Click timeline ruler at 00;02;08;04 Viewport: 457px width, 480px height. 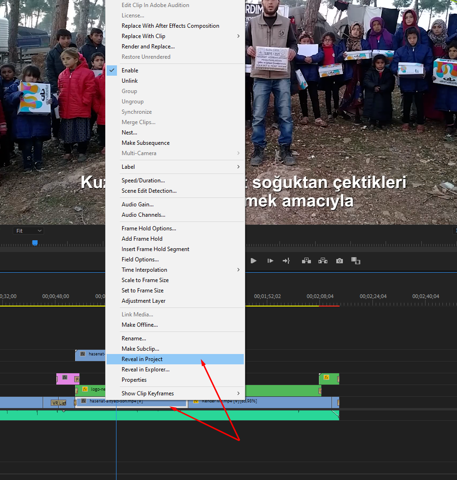320,296
